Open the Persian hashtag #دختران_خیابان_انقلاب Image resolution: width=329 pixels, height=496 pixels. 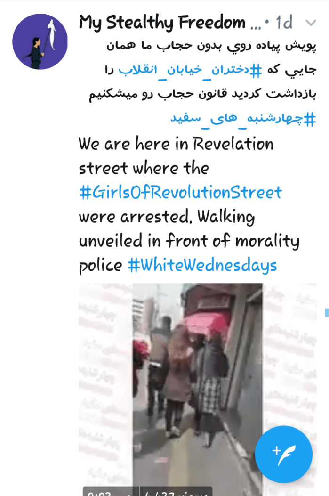coord(190,70)
